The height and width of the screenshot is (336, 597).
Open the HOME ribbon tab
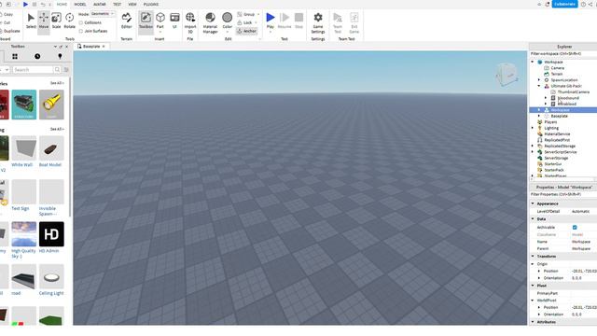pos(62,4)
